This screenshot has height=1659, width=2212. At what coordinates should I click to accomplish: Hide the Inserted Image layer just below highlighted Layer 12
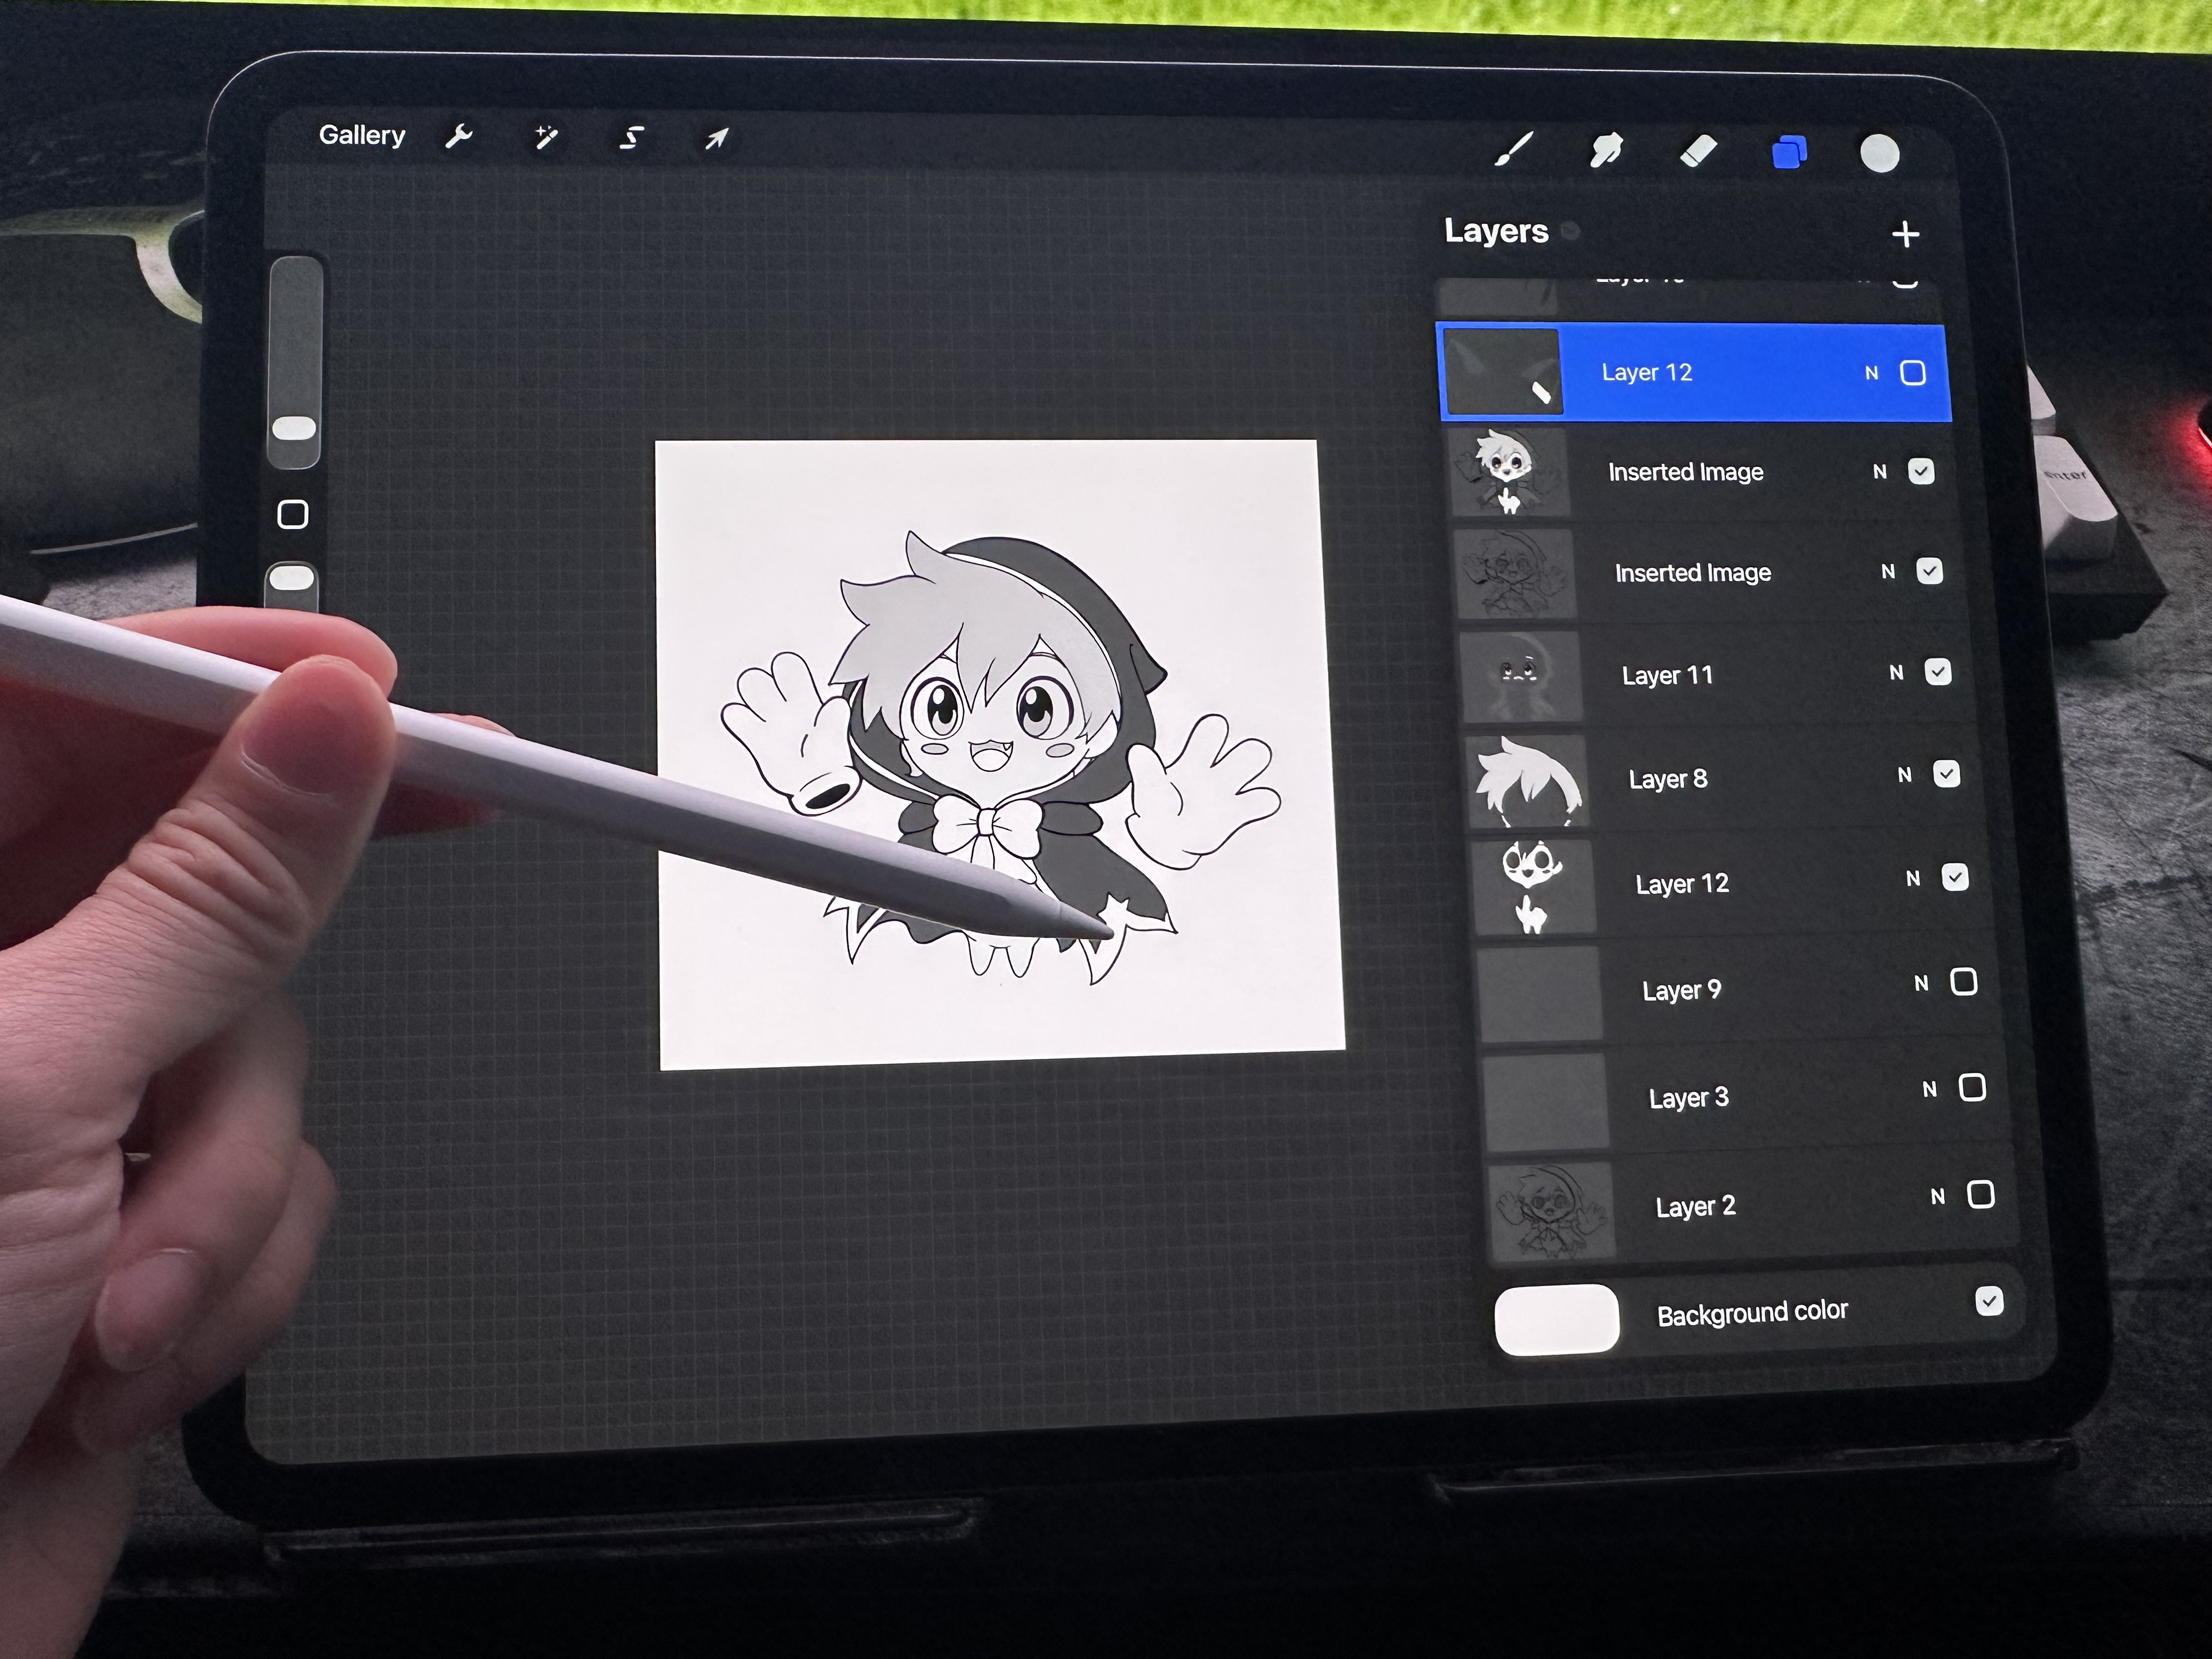pos(1921,471)
